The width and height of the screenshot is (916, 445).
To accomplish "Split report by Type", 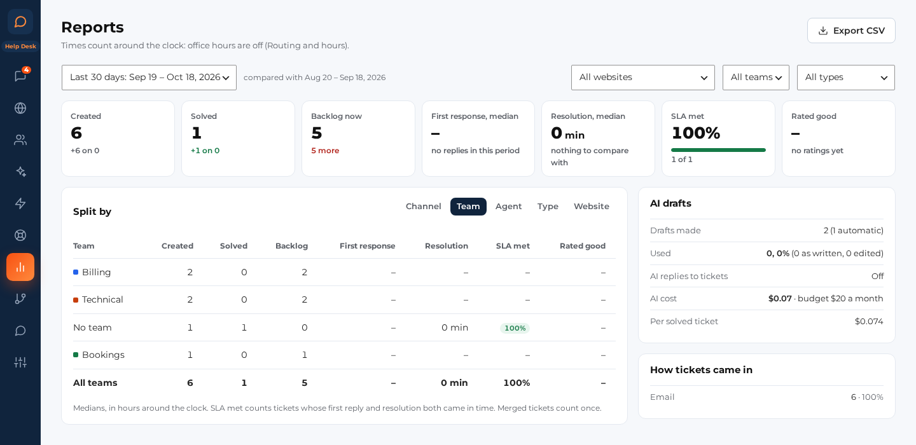I will point(548,207).
